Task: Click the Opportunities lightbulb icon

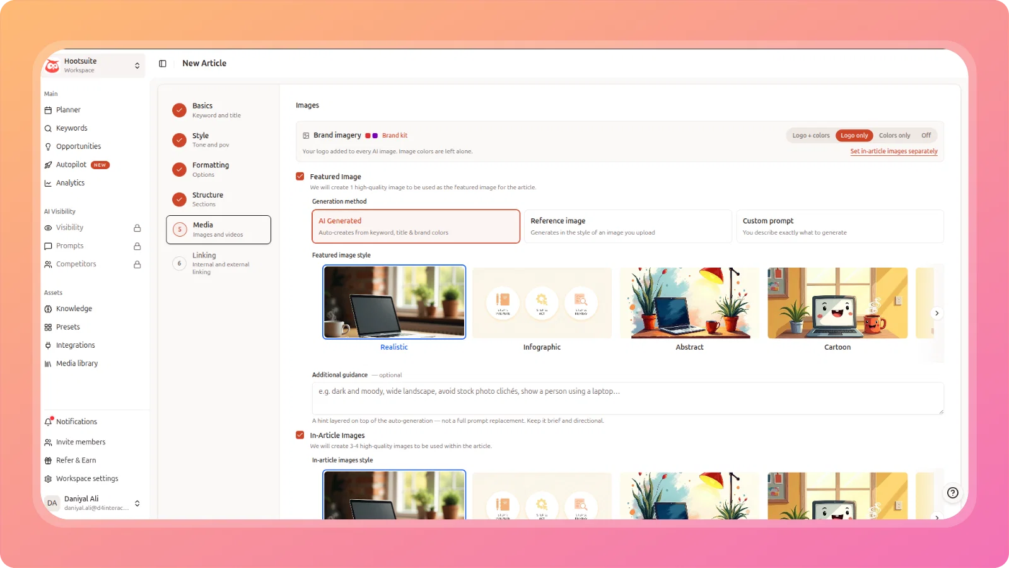Action: (x=48, y=147)
